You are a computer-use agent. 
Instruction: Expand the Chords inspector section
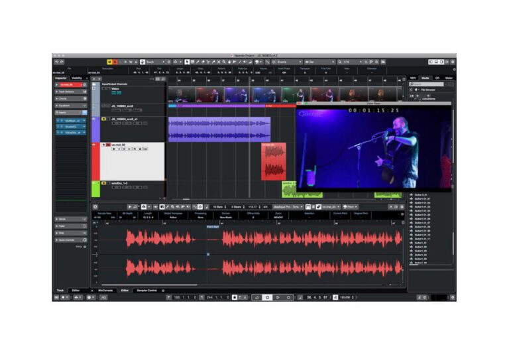pos(71,98)
